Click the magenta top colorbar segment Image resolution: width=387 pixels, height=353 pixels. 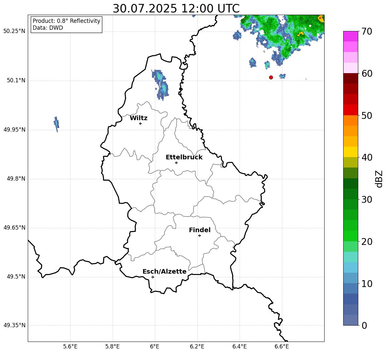[351, 37]
